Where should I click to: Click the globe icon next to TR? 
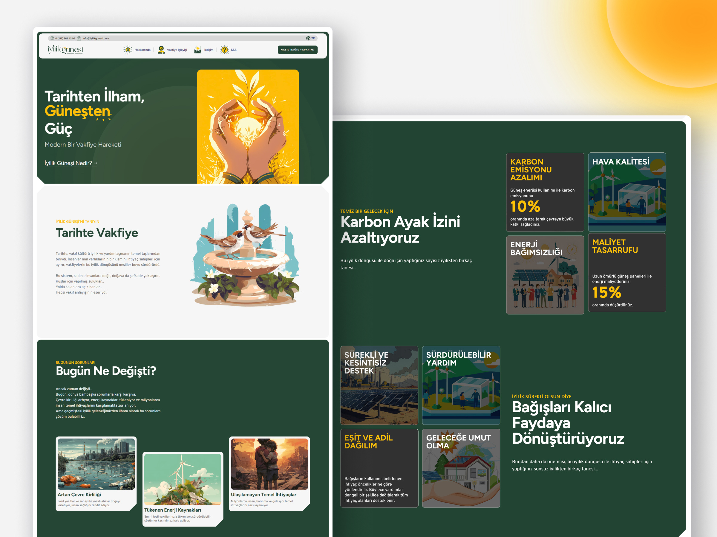308,38
